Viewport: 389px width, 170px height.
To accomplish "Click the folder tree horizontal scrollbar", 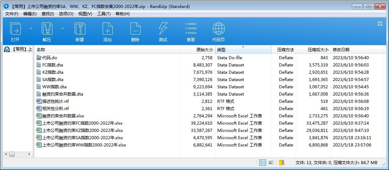I will pyautogui.click(x=17, y=154).
